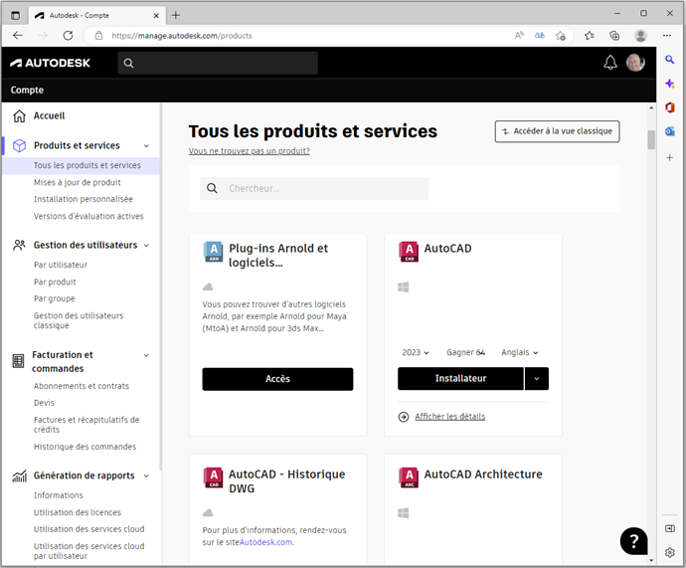Open Gestion des utilisateurs classique

coord(79,320)
